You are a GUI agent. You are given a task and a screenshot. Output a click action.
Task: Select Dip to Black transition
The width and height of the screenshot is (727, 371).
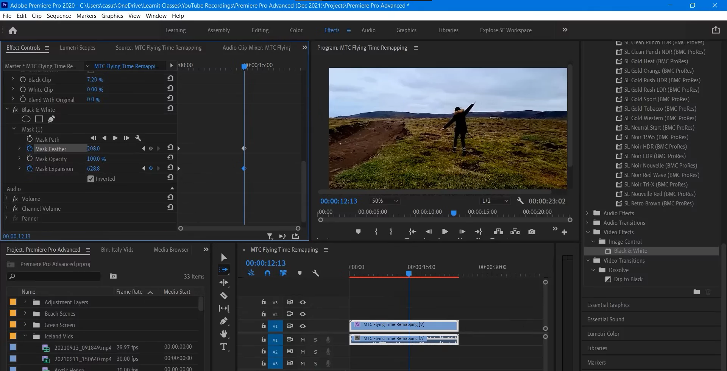pos(628,279)
